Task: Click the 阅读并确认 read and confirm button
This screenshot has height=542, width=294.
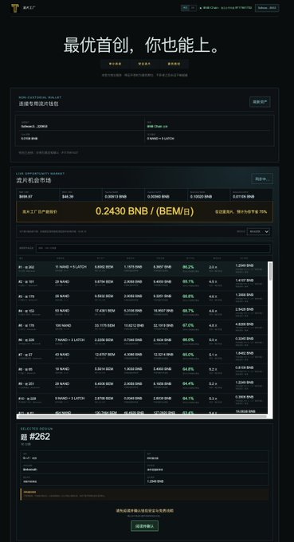Action: pyautogui.click(x=144, y=526)
